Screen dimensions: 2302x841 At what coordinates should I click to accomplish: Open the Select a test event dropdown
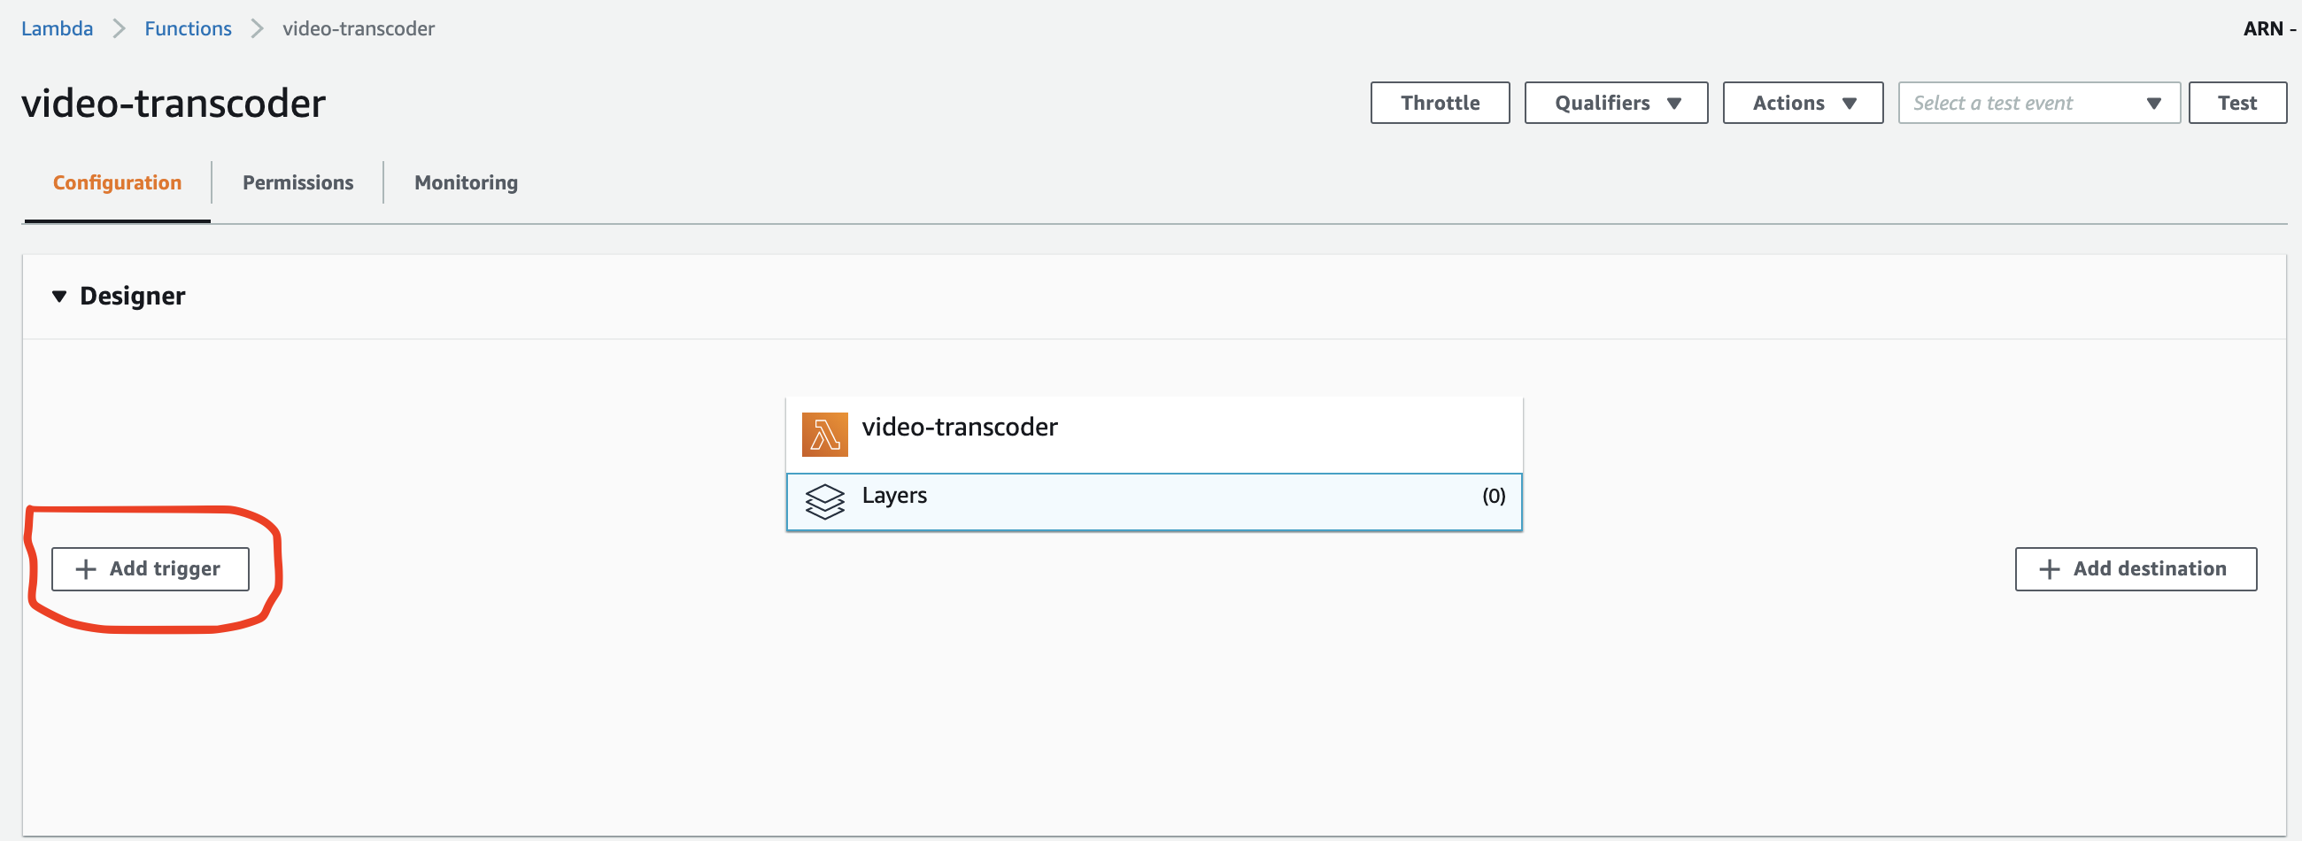[x=2038, y=103]
